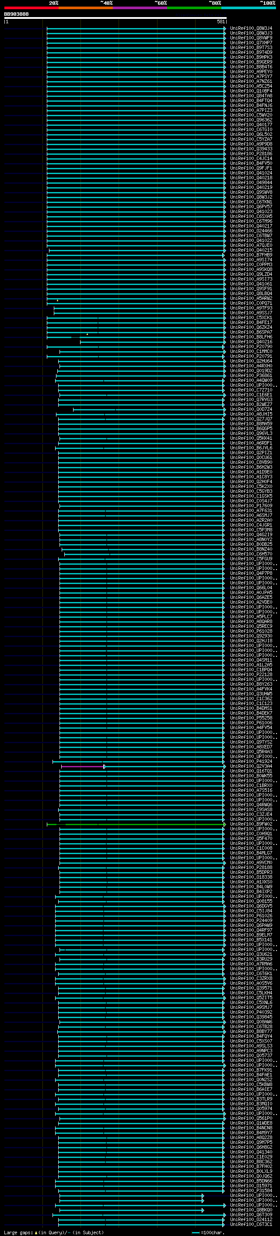
Task: Click the white query sequence bar
Action: (x=115, y=18)
